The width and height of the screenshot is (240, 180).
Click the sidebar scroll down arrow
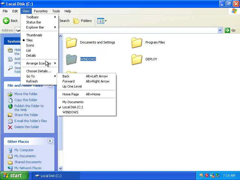point(61,169)
